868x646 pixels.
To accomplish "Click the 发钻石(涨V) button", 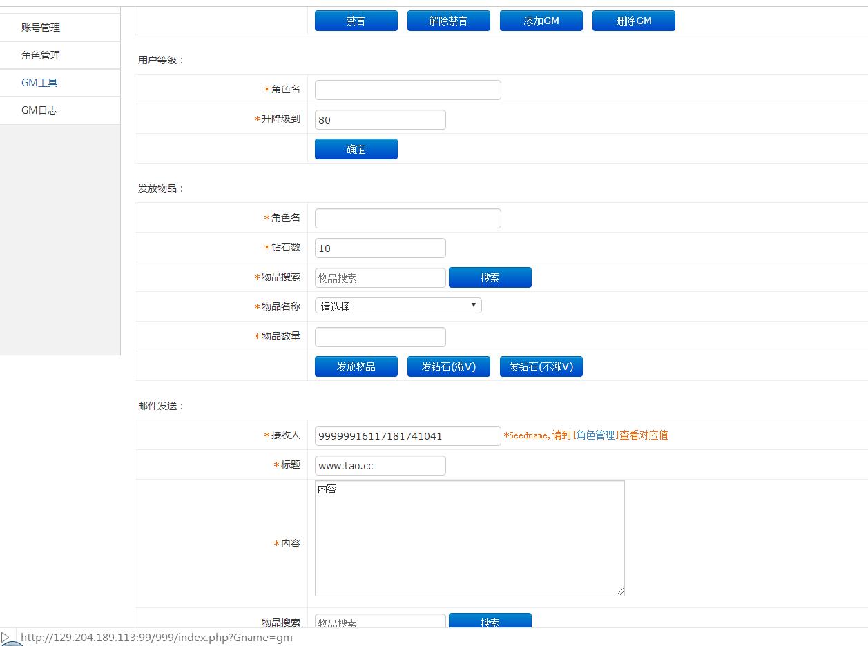I will tap(448, 366).
